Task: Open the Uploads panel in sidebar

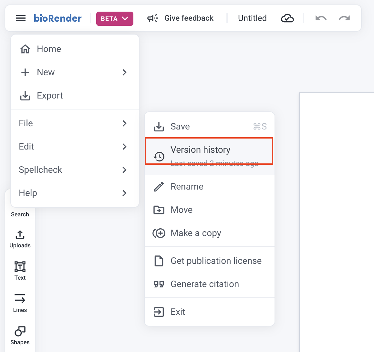Action: pos(20,239)
